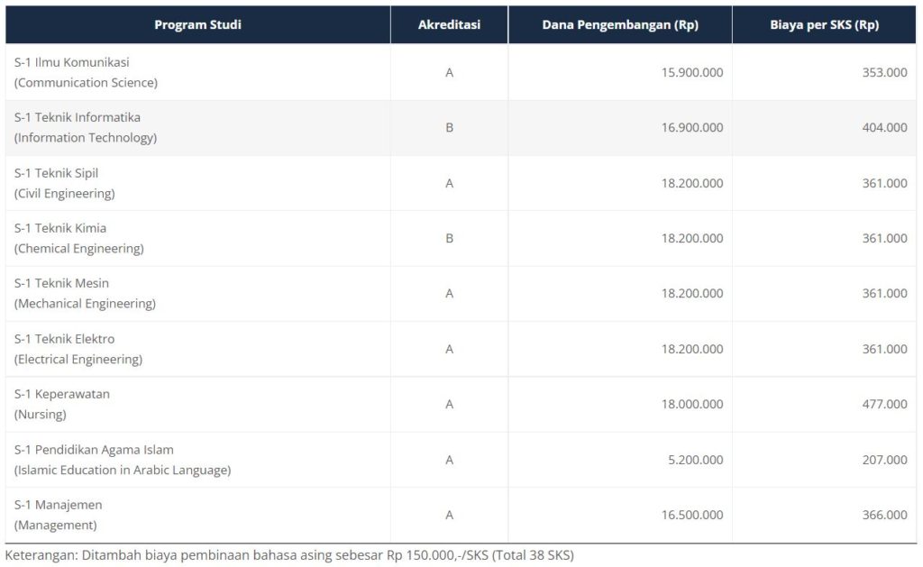Click the S-1 Pendidikan Agama Islam cell
Screen dimensions: 923x567
point(123,460)
